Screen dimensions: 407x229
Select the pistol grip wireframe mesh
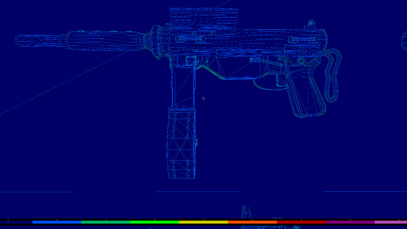(x=305, y=95)
